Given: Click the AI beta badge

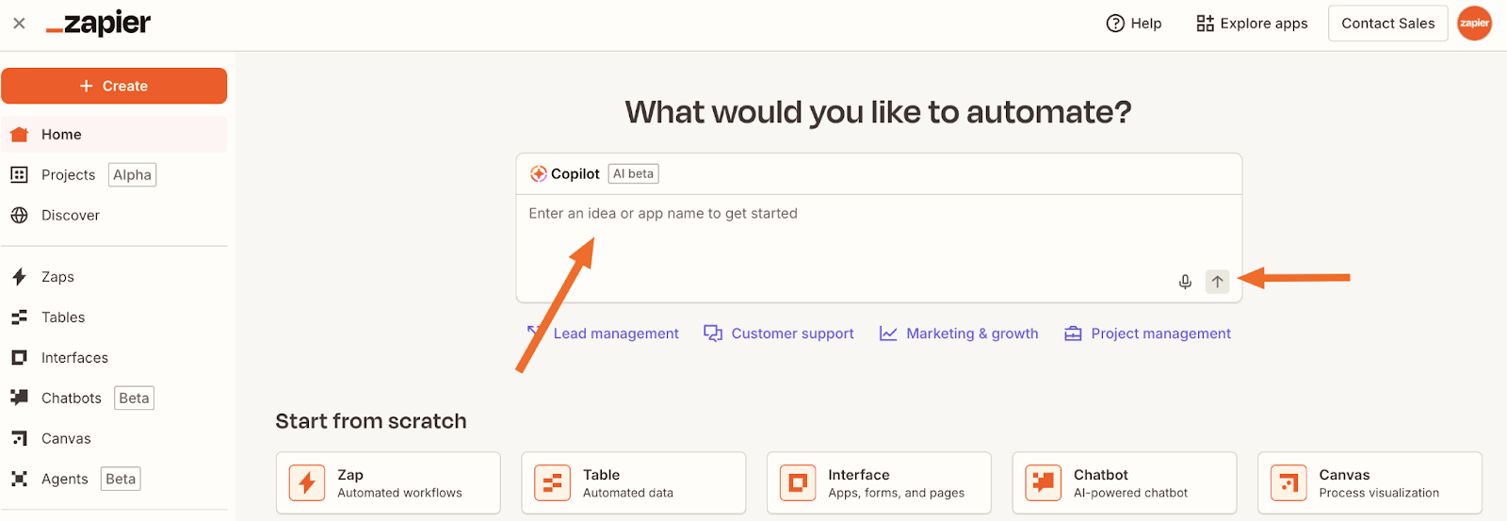Looking at the screenshot, I should point(633,174).
